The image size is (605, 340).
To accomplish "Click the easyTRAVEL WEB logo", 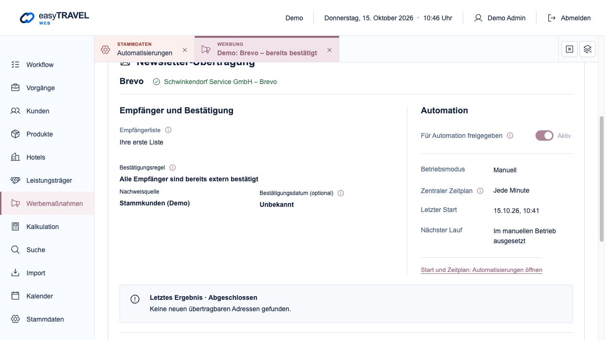I will coord(54,18).
